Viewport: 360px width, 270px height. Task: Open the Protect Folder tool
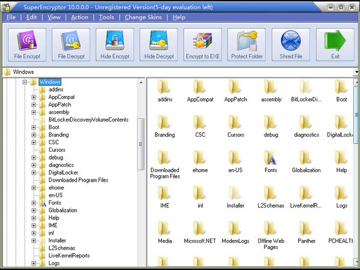click(247, 44)
